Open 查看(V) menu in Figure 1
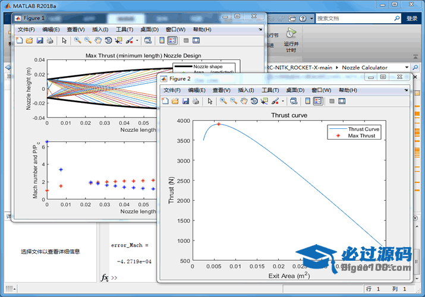This screenshot has height=297, width=425. click(75, 30)
